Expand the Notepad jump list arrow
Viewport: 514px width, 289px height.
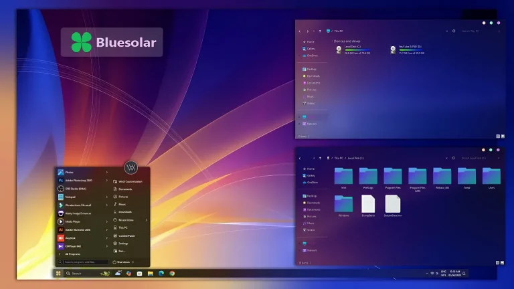(x=107, y=197)
